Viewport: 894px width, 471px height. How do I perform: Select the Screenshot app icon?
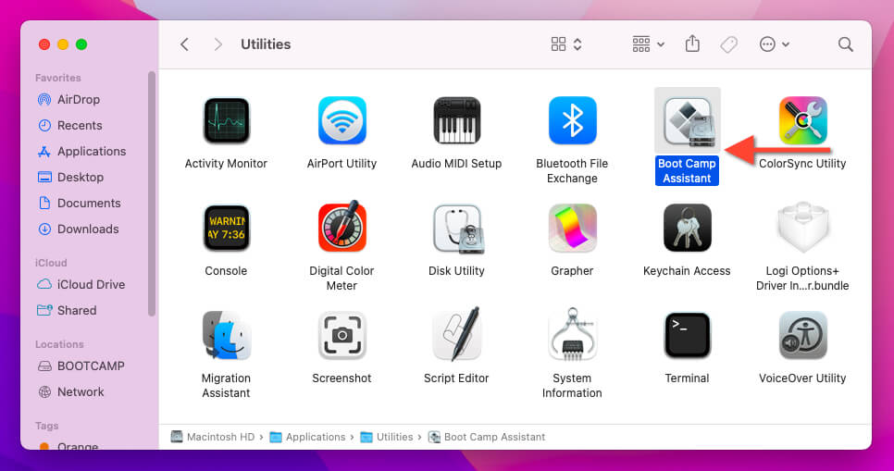click(342, 335)
